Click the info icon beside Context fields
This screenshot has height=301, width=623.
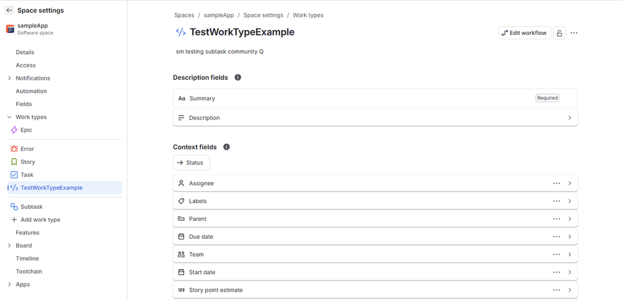[226, 147]
